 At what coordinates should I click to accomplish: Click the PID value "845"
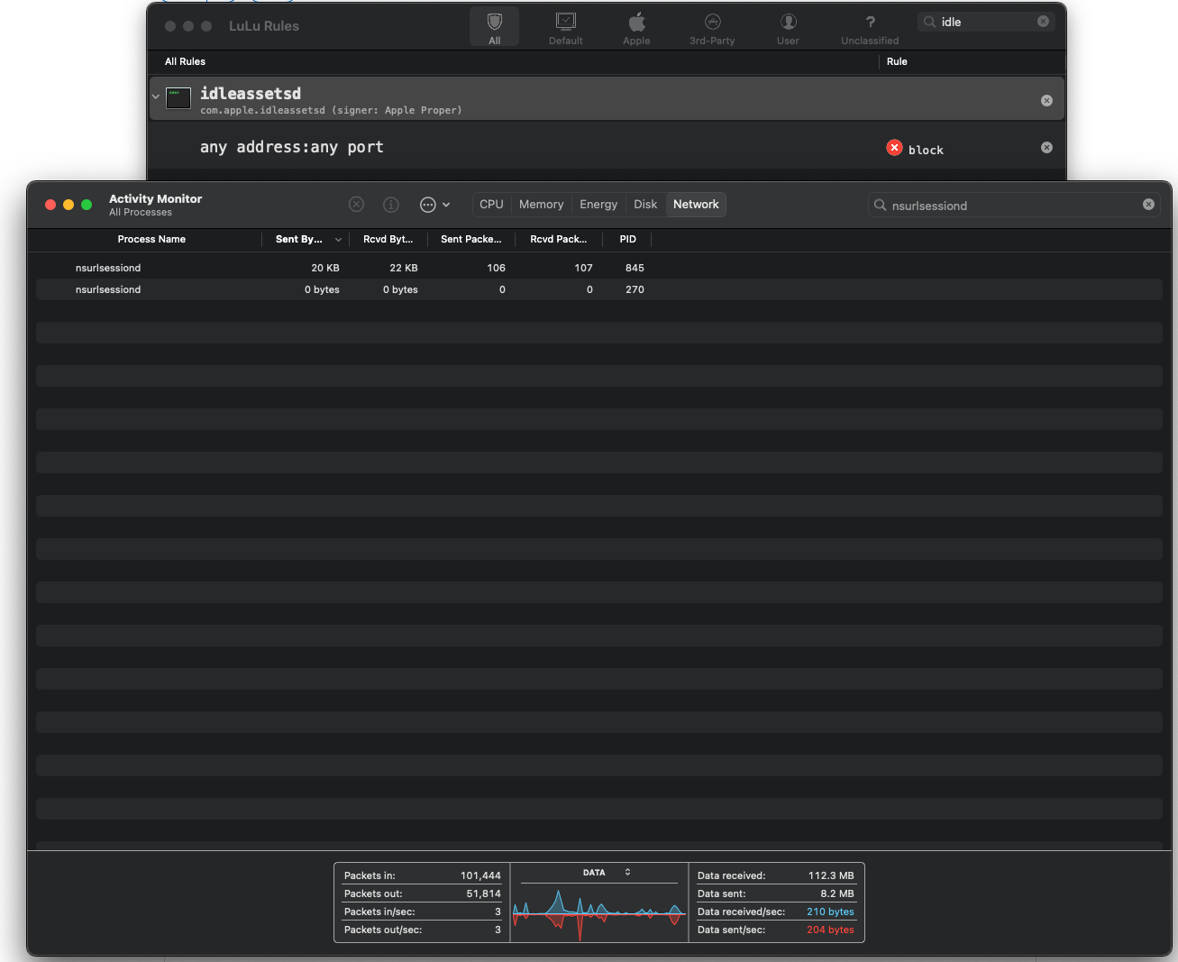pyautogui.click(x=635, y=268)
